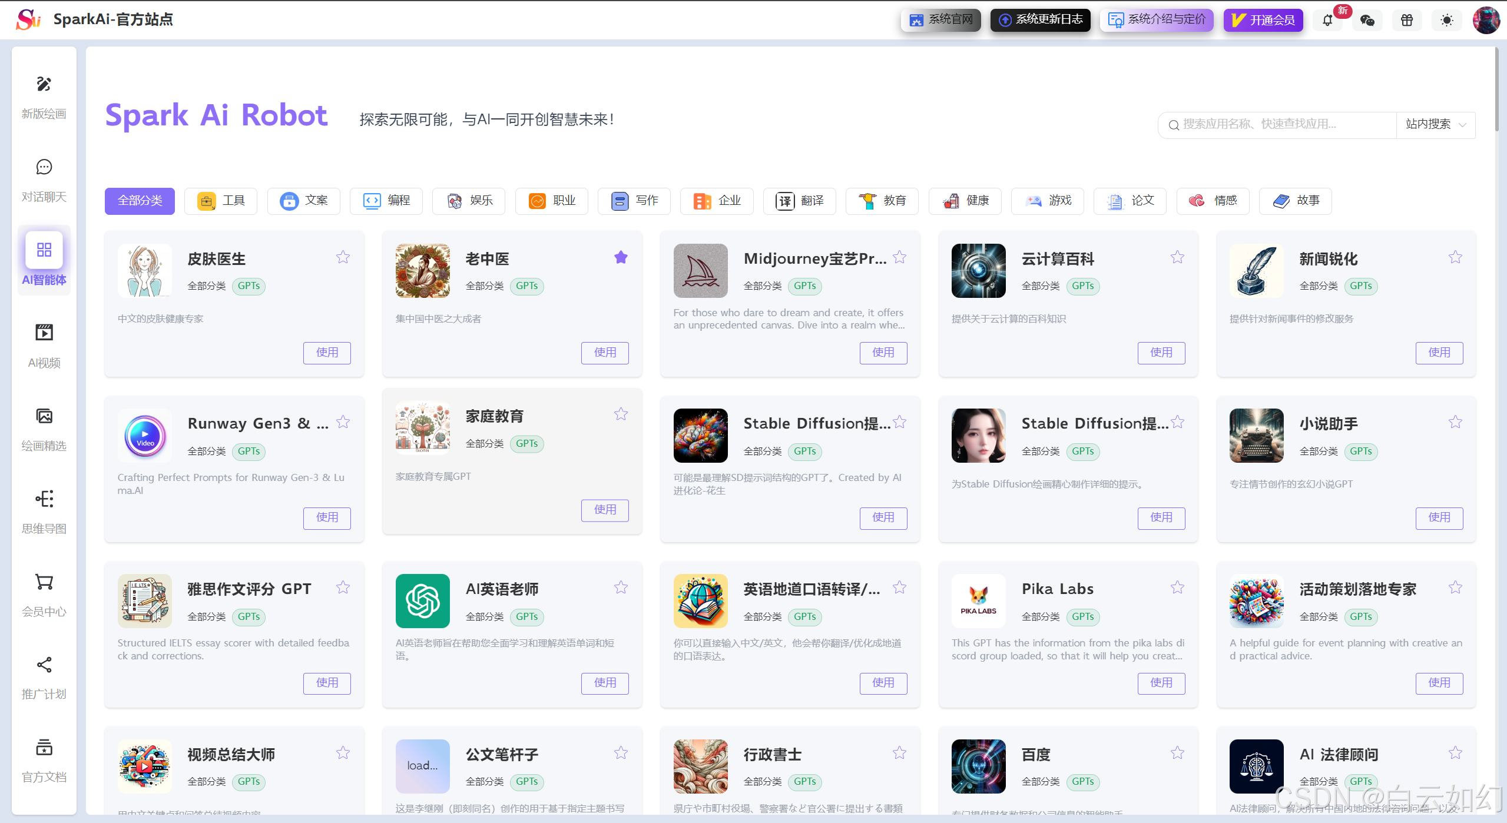Select the 论文 category tab
The image size is (1507, 823).
pos(1130,201)
